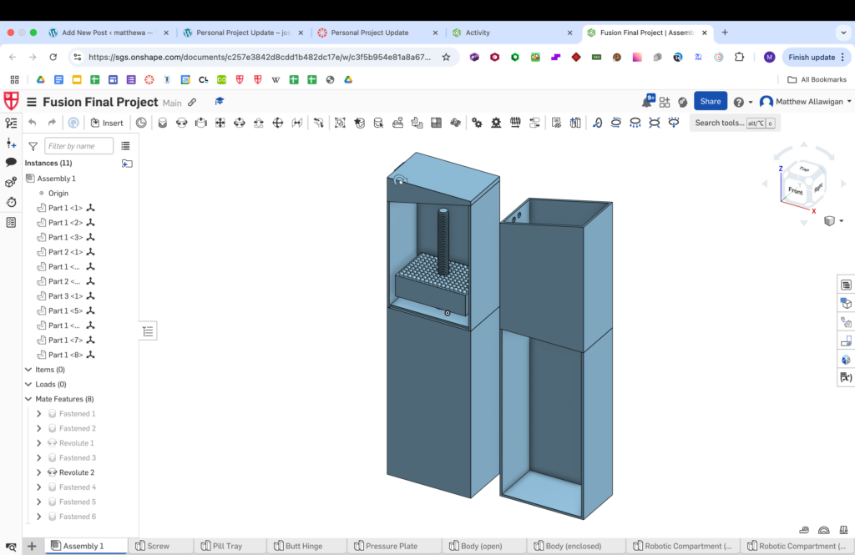Image resolution: width=855 pixels, height=555 pixels.
Task: Select the Revolute mate tool
Action: click(181, 123)
